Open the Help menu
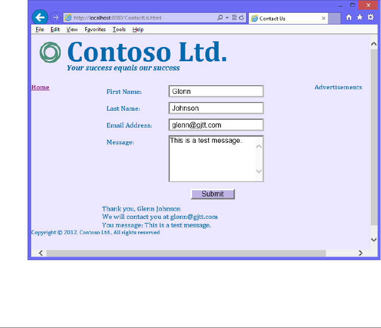The height and width of the screenshot is (328, 381). (x=138, y=30)
